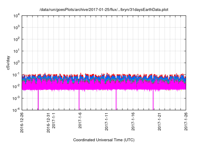Click the 10^-2 y-axis tick label
This screenshot has width=205, height=143.
point(16,87)
